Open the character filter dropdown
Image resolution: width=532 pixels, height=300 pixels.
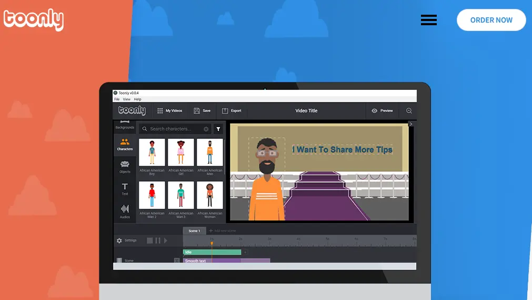click(218, 129)
